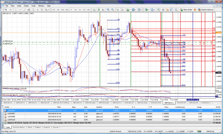Open the File menu
This screenshot has height=134, width=223.
[x=7, y=6]
